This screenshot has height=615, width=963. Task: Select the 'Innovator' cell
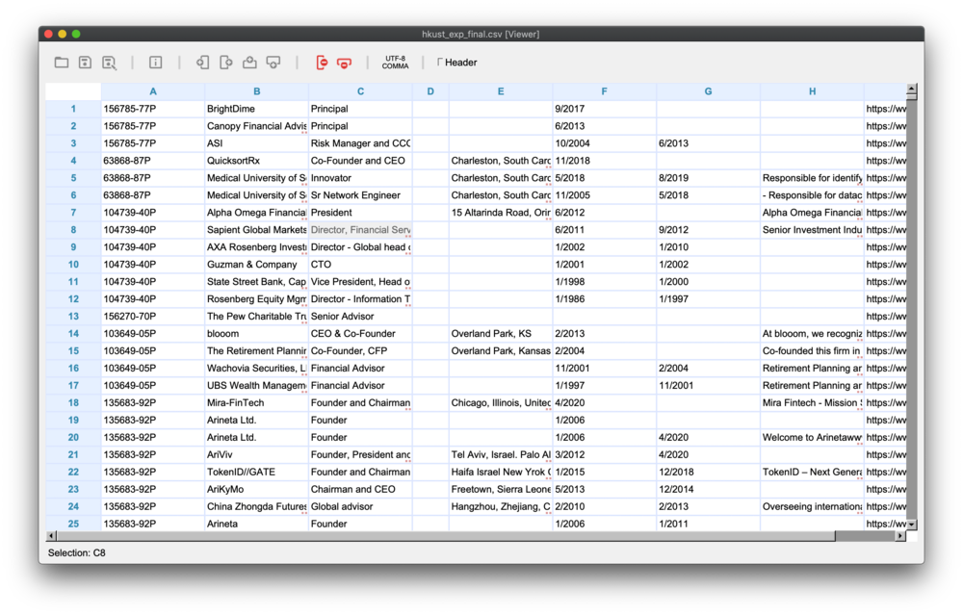[360, 177]
